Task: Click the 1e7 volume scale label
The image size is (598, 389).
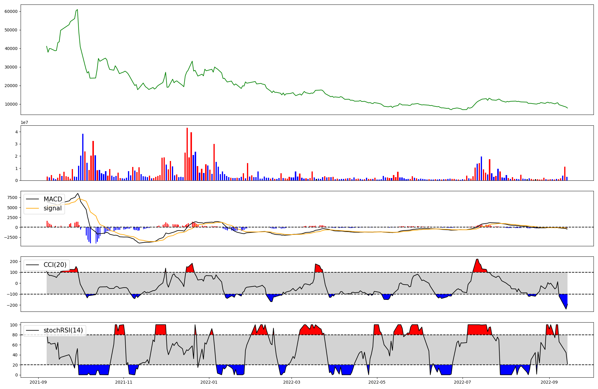Action: [24, 122]
